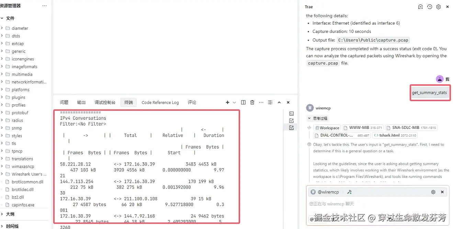453x229 pixels.
Task: Open the terminal profile dropdown arrow
Action: pos(234,102)
